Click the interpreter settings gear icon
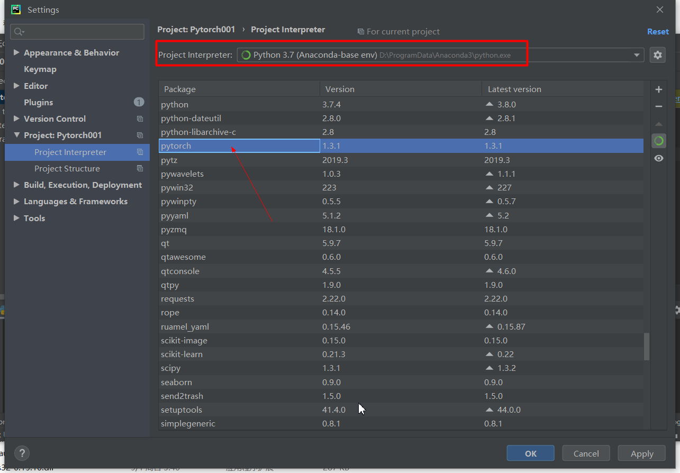The width and height of the screenshot is (680, 473). (658, 55)
